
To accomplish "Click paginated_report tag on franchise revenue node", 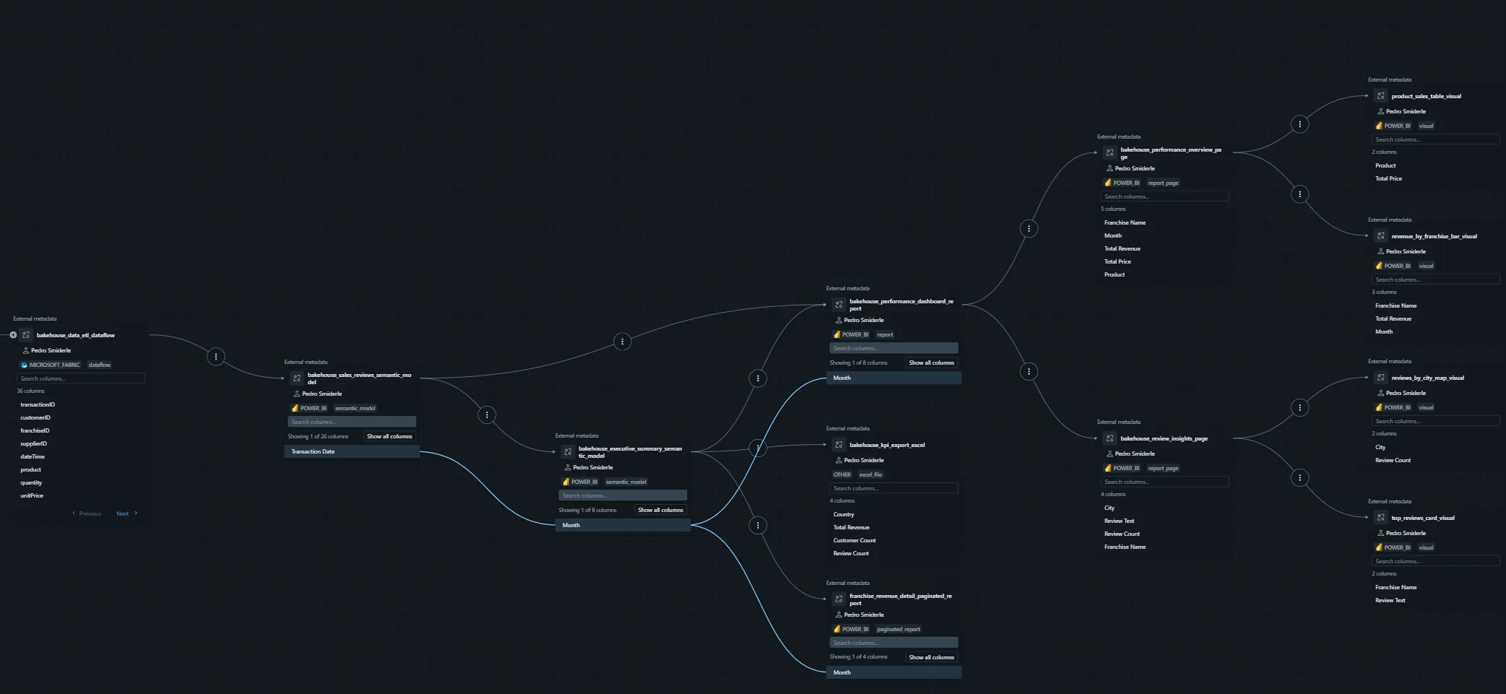I will [x=898, y=629].
